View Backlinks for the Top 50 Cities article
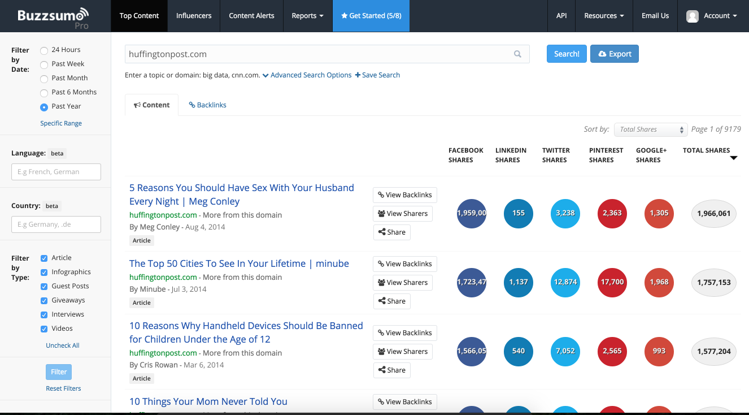 tap(405, 264)
